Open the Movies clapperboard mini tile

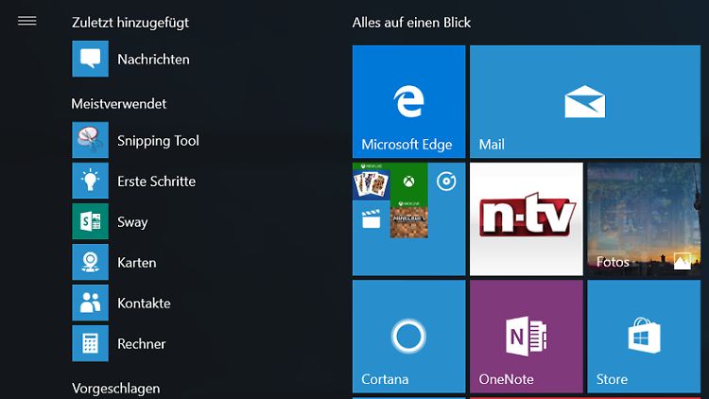point(371,219)
